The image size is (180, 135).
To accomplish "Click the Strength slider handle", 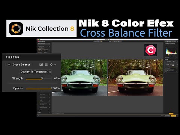I will 42,78.
